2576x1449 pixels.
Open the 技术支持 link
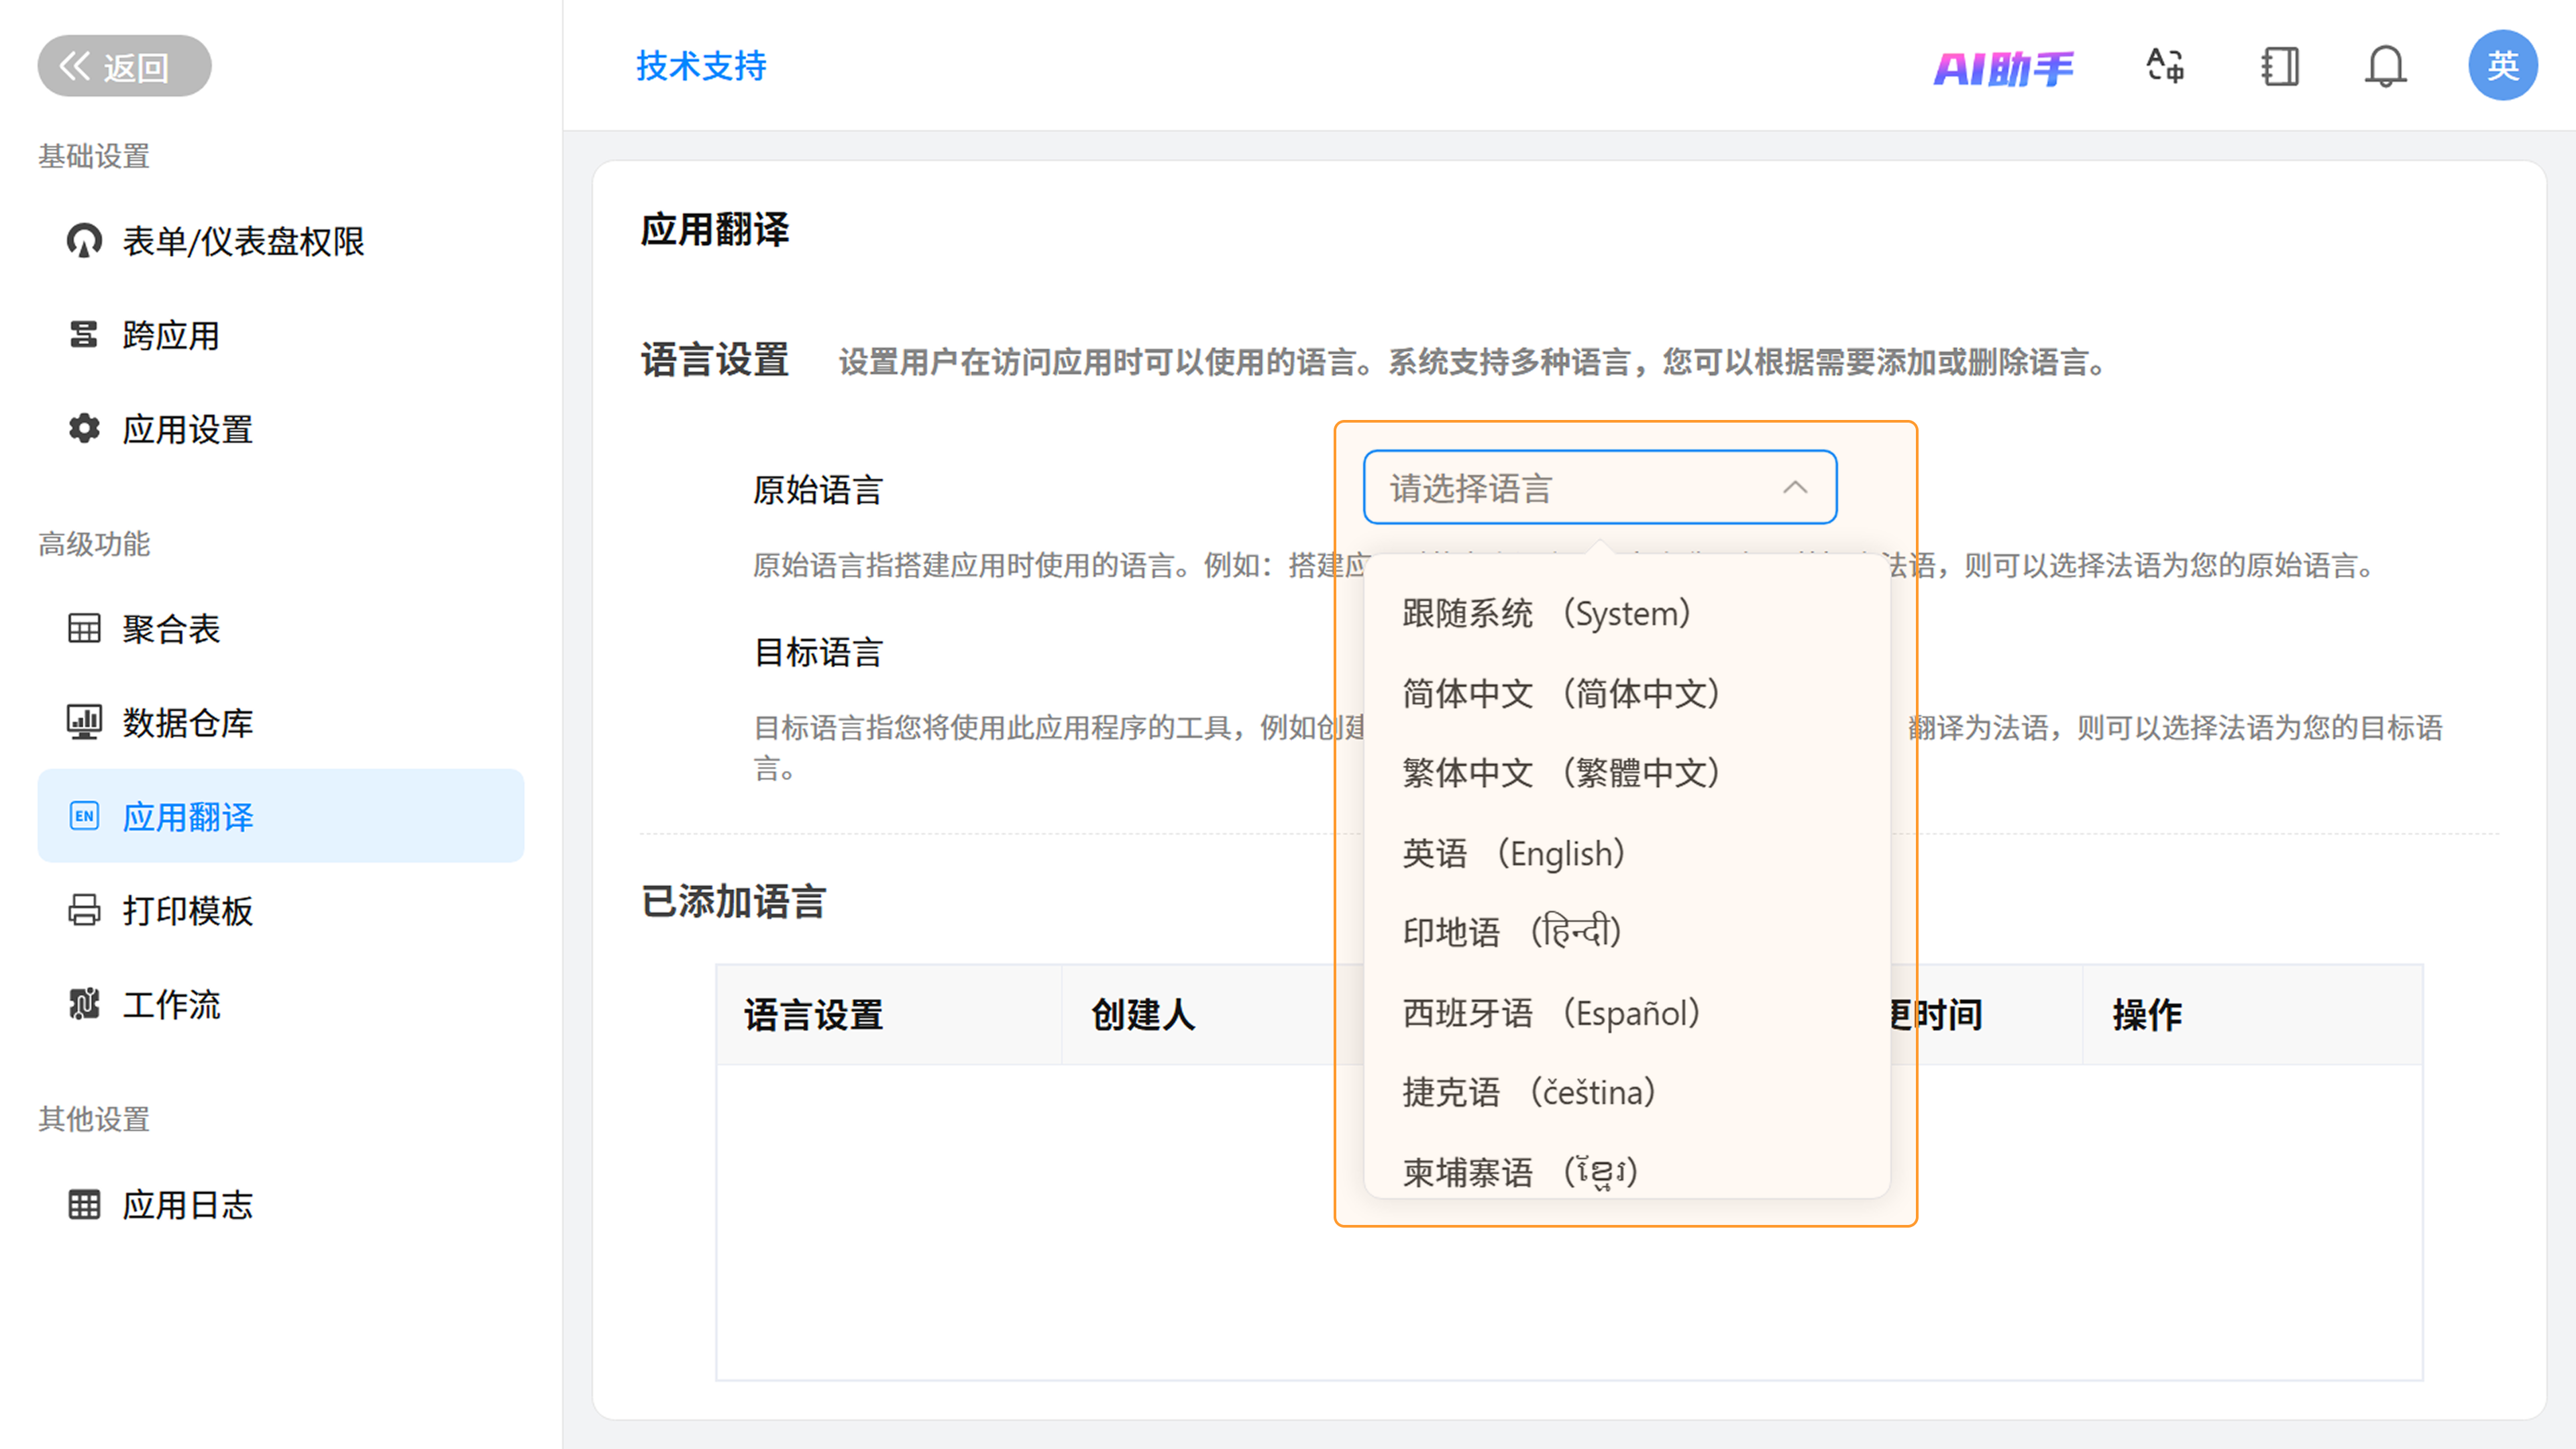[x=701, y=66]
